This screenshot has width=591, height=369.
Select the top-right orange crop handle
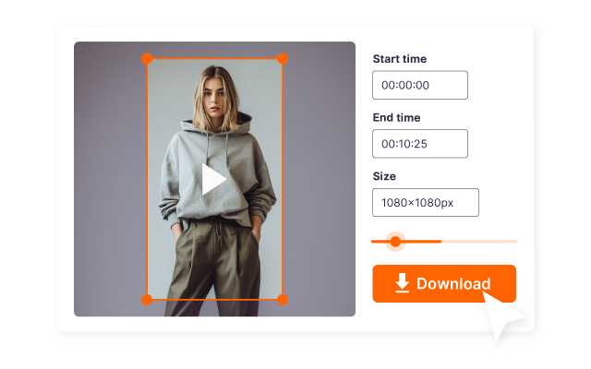coord(283,58)
